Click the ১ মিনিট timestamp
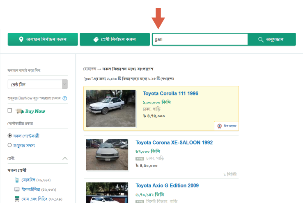This screenshot has width=303, height=203. coord(230,174)
